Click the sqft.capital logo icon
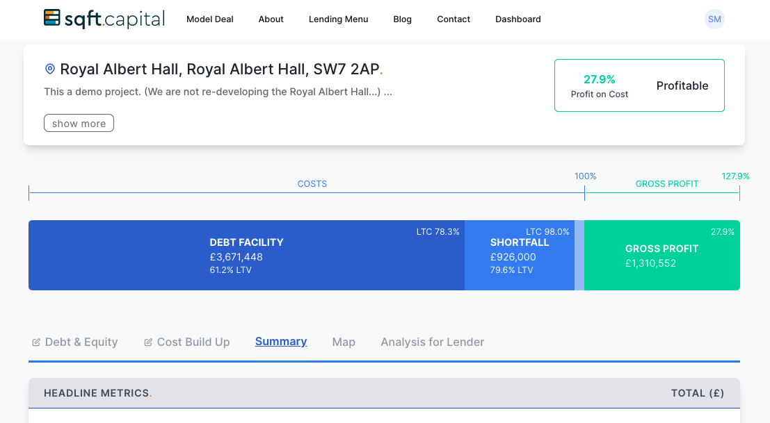770x423 pixels. click(52, 19)
